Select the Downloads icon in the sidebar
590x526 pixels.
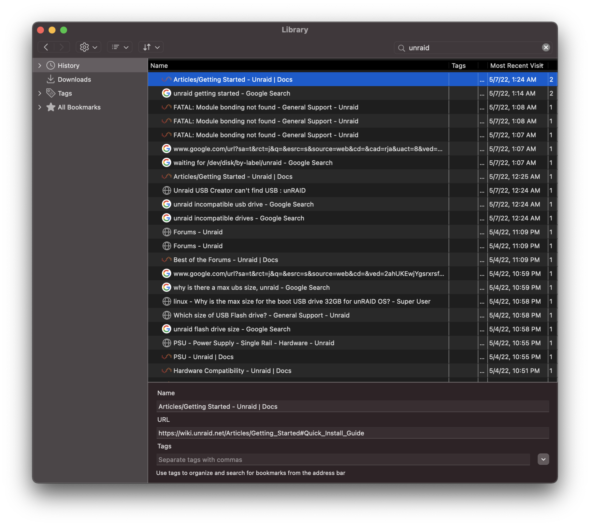[x=50, y=79]
